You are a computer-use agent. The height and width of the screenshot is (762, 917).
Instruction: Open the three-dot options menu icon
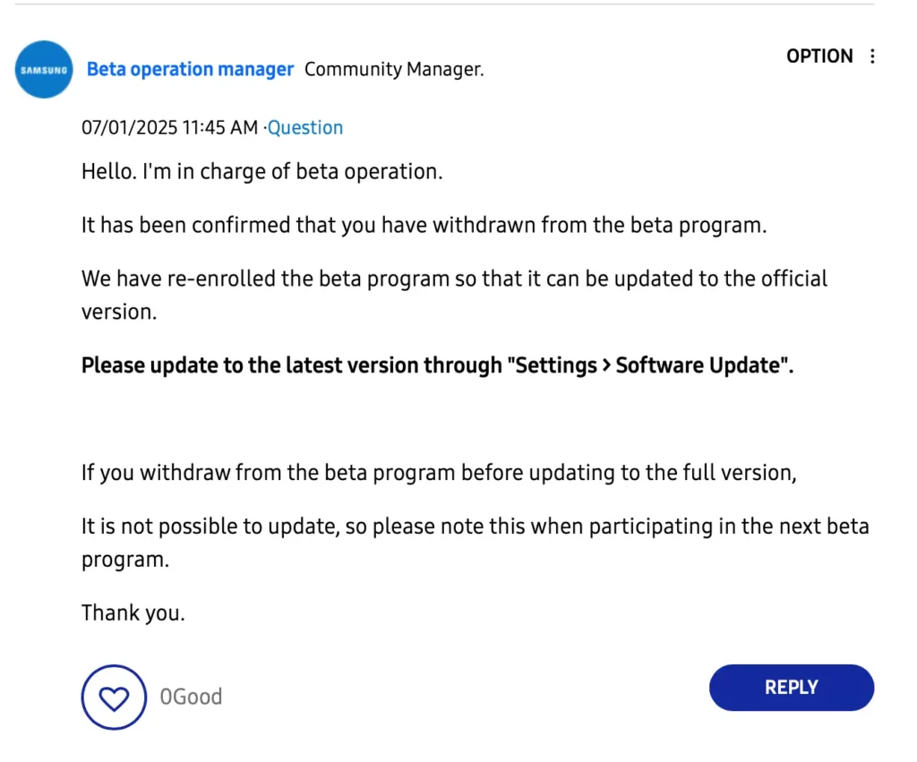(872, 56)
